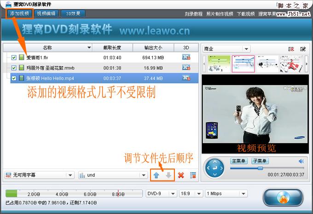Uncheck the 玛丽外宿 圣诞花絮.rmvb checkbox
Viewport: 313px width, 214px height.
(14, 68)
